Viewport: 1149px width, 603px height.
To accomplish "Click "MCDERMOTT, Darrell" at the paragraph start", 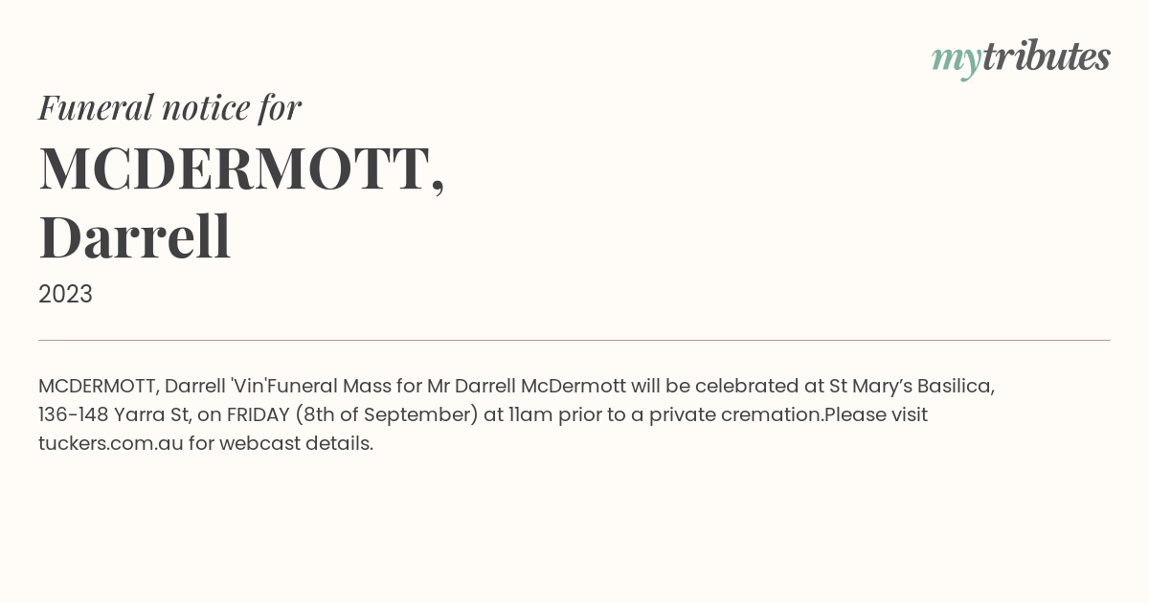I will (132, 387).
